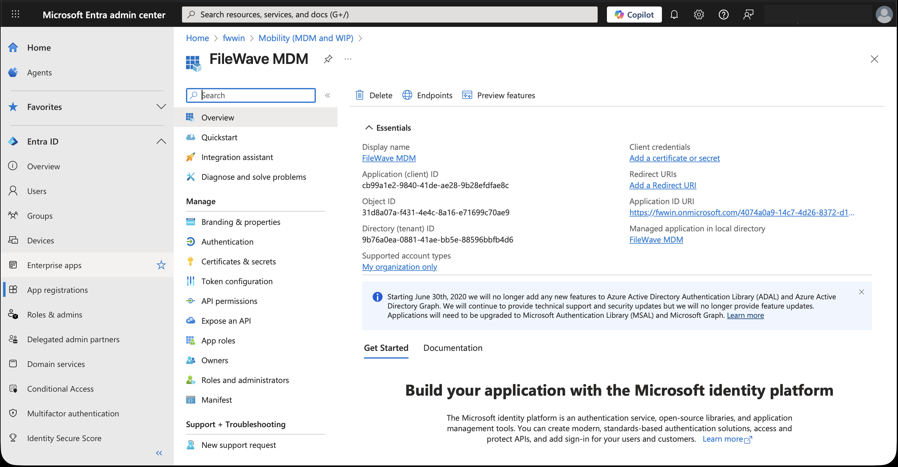Open the settings gear in the header

699,14
